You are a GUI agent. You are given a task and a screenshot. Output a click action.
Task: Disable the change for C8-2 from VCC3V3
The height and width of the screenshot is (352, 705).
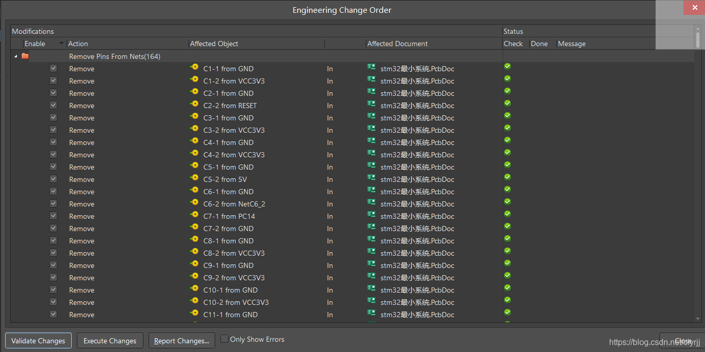(53, 253)
